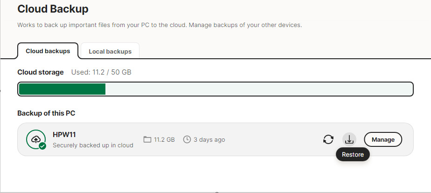The height and width of the screenshot is (193, 431).
Task: Switch to the Cloud backups tab
Action: [x=48, y=51]
